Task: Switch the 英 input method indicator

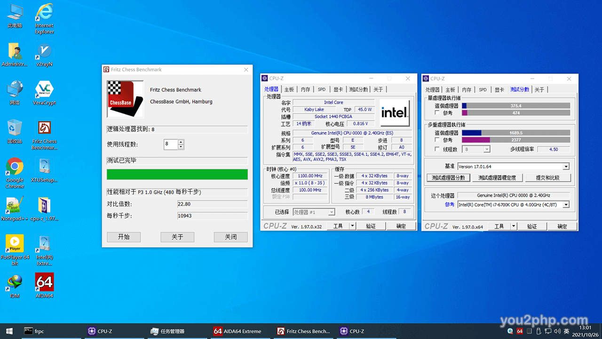Action: click(x=567, y=331)
